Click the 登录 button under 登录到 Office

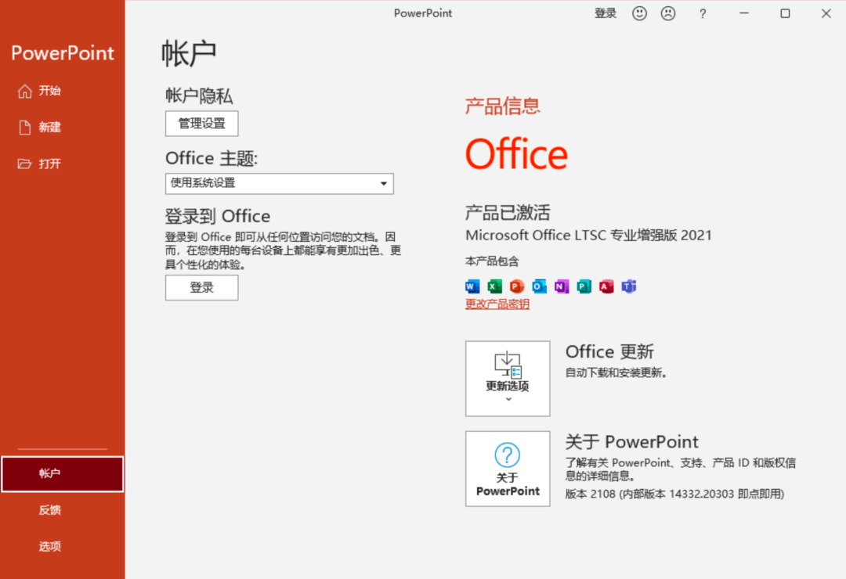[202, 287]
